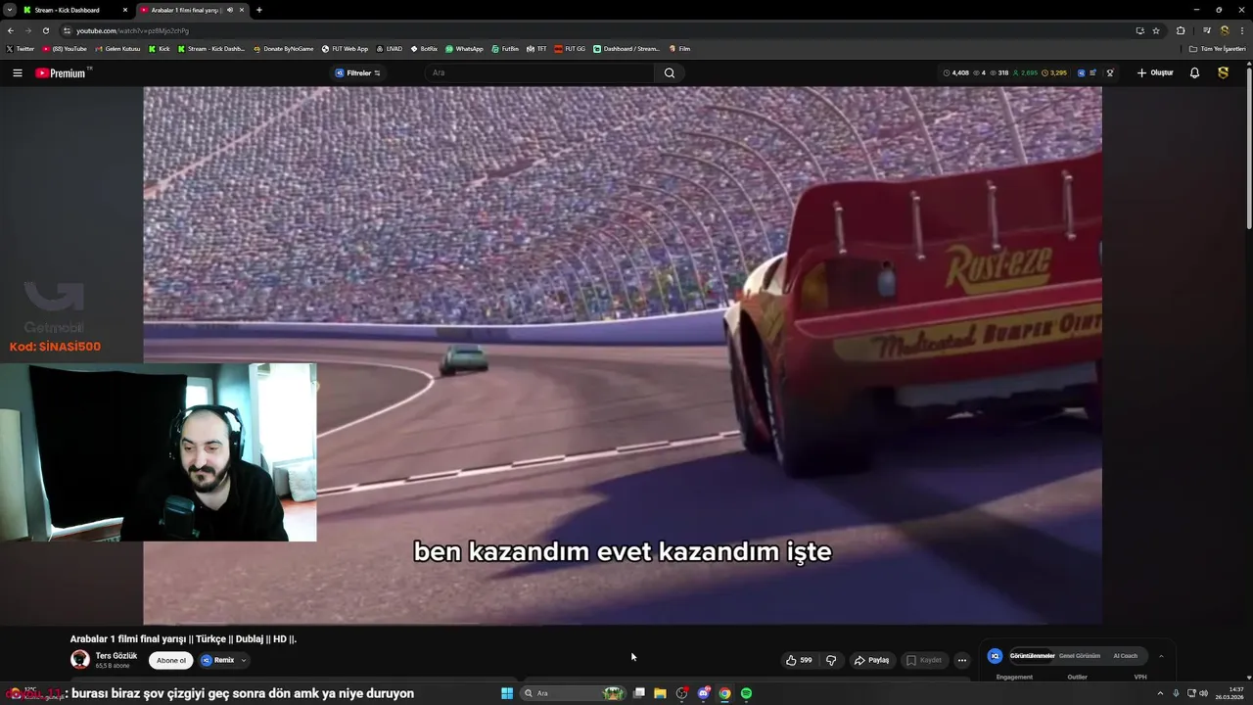Click the YouTube search magnifier button
Screen dimensions: 1253x705
670,72
